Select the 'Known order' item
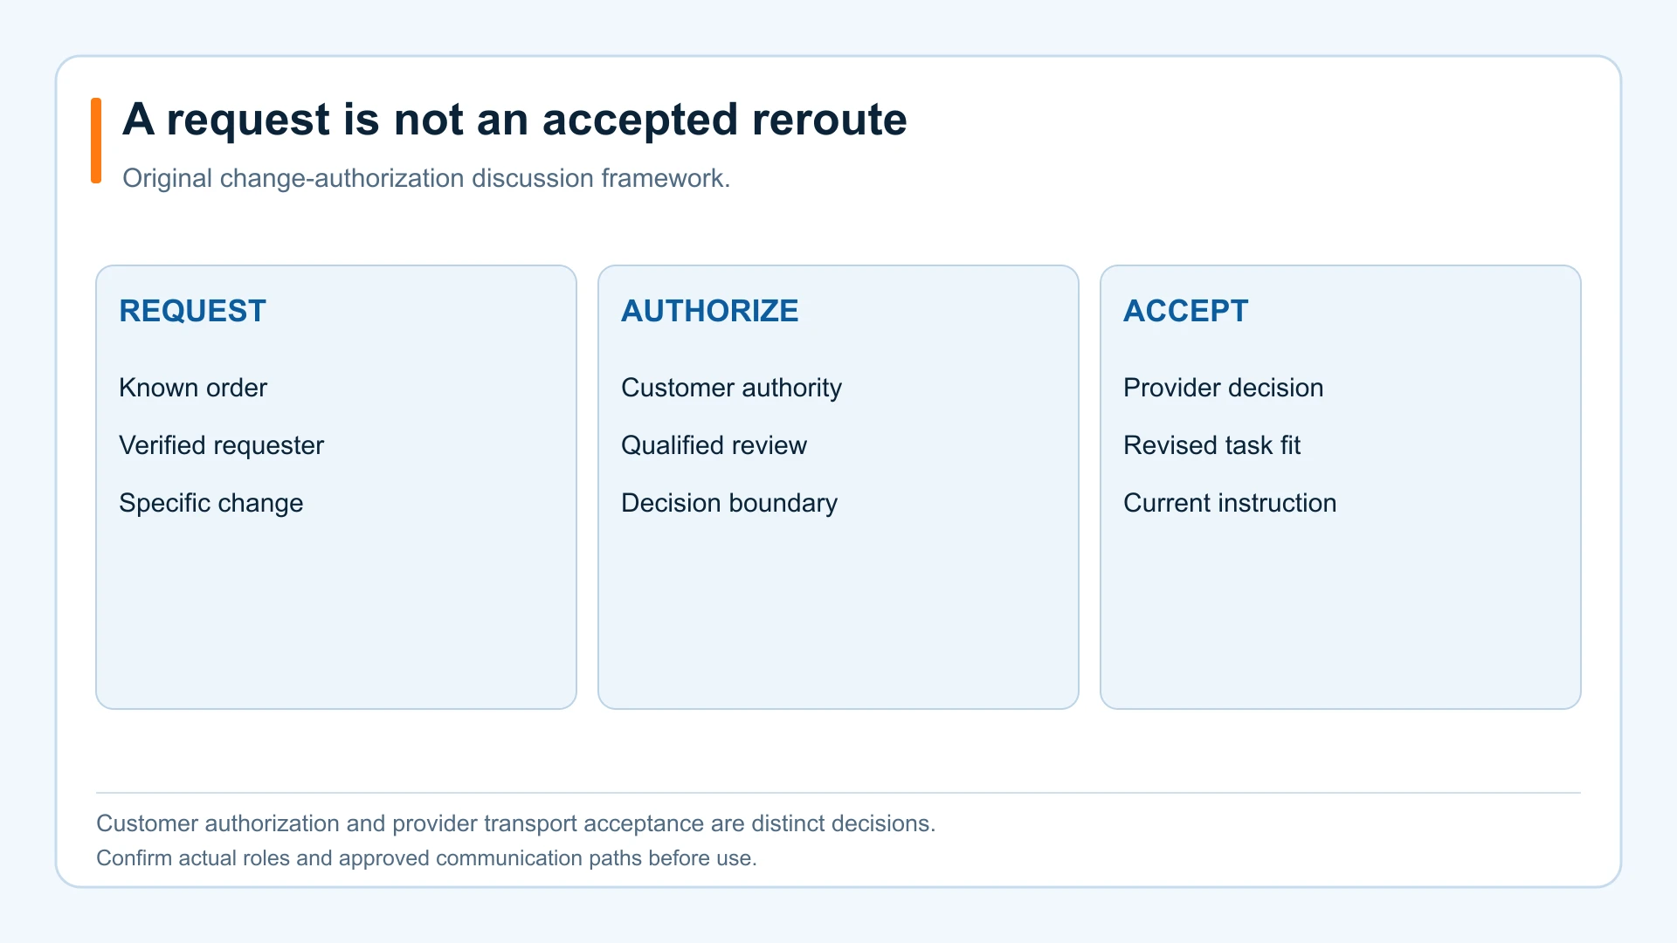Screen dimensions: 1677x943 [193, 388]
